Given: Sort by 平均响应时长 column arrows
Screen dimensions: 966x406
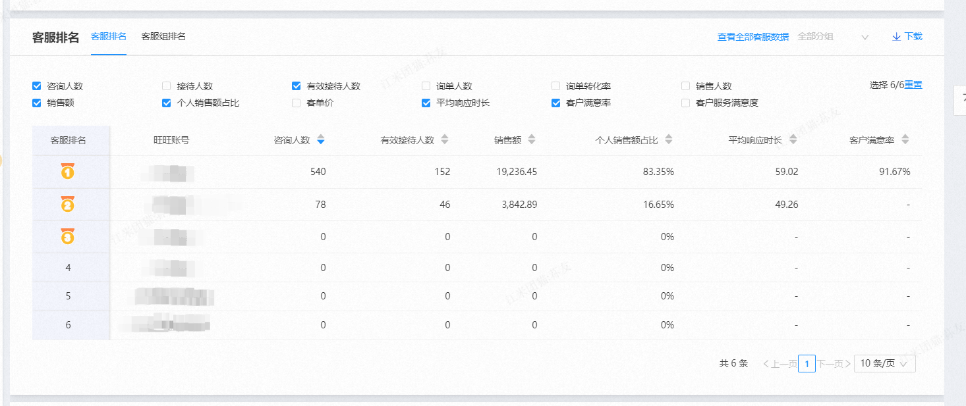Looking at the screenshot, I should pos(793,140).
